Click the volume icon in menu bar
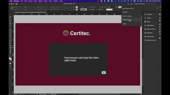Screen dimensions: 170x95 pos(125,1)
